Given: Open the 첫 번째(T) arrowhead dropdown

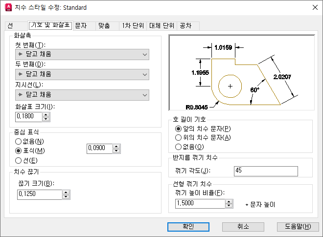Looking at the screenshot, I should click(x=82, y=55).
